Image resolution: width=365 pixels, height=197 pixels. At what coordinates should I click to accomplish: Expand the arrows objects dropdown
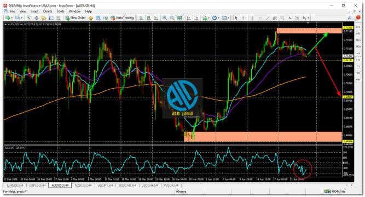coord(308,18)
